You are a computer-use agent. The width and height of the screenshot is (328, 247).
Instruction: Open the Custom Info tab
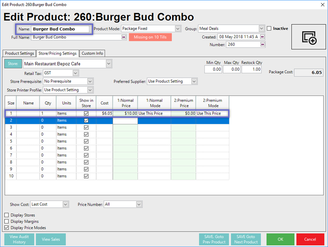[92, 54]
